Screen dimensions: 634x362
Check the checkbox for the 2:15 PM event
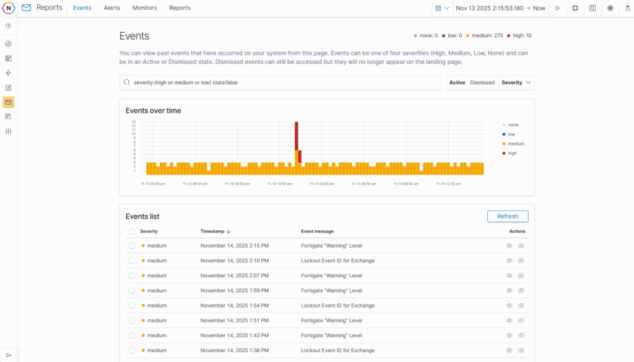coord(131,246)
